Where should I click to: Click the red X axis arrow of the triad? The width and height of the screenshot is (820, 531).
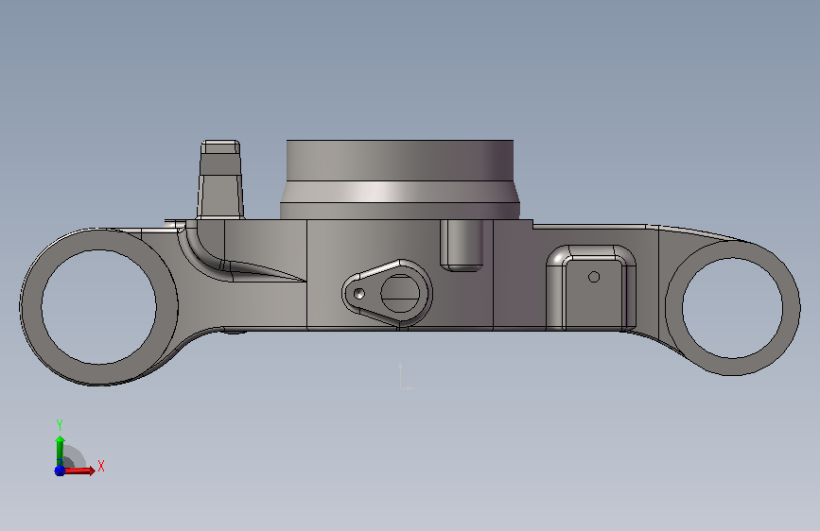[x=79, y=471]
